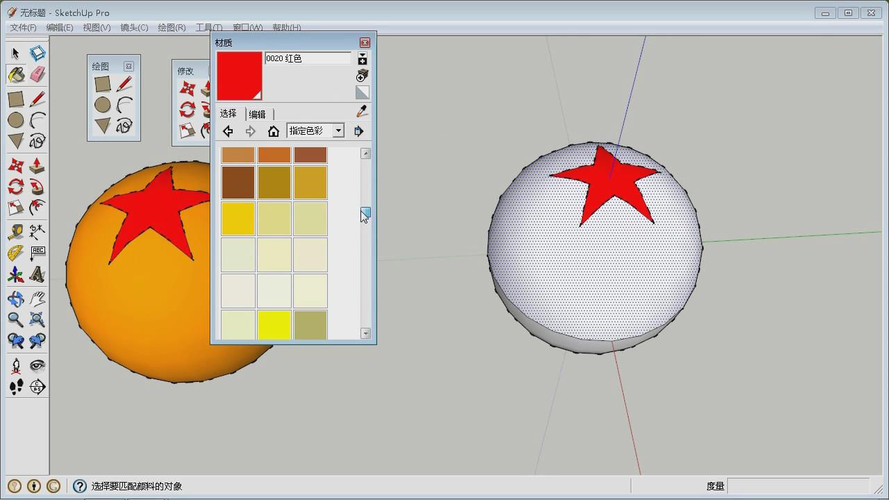Select Follow Me tool in main left toolbar
This screenshot has width=889, height=500.
38,187
